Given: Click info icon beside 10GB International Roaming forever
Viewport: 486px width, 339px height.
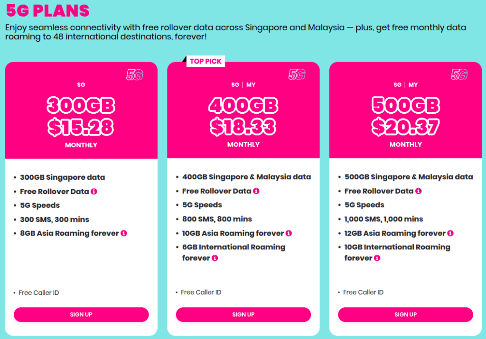Looking at the screenshot, I should [377, 258].
